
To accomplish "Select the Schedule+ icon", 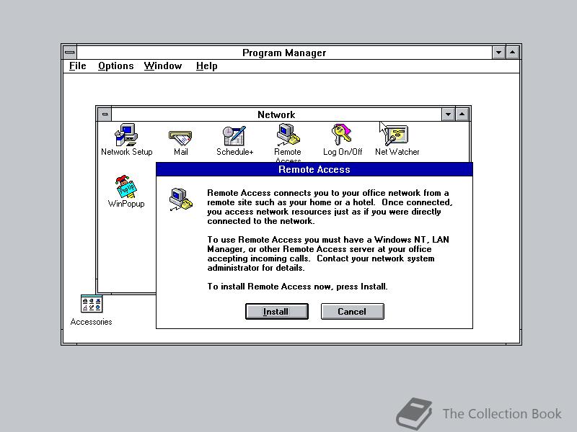I will (x=234, y=135).
